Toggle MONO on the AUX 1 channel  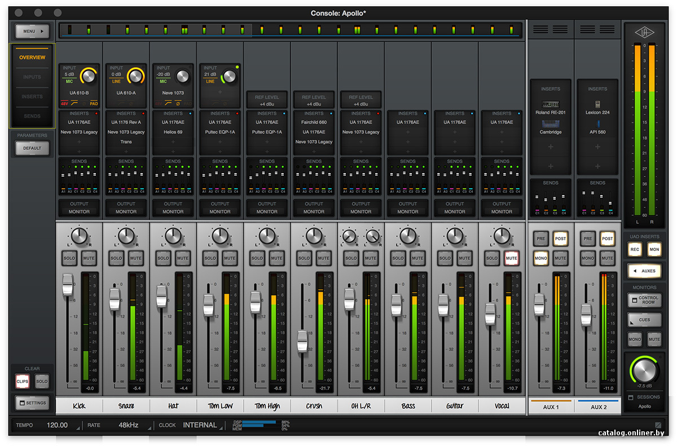point(540,258)
